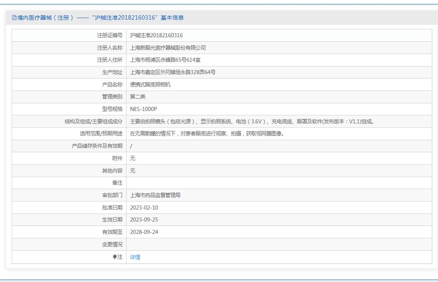The width and height of the screenshot is (438, 282).
Task: Click the 备注 label cell
Action: [69, 183]
